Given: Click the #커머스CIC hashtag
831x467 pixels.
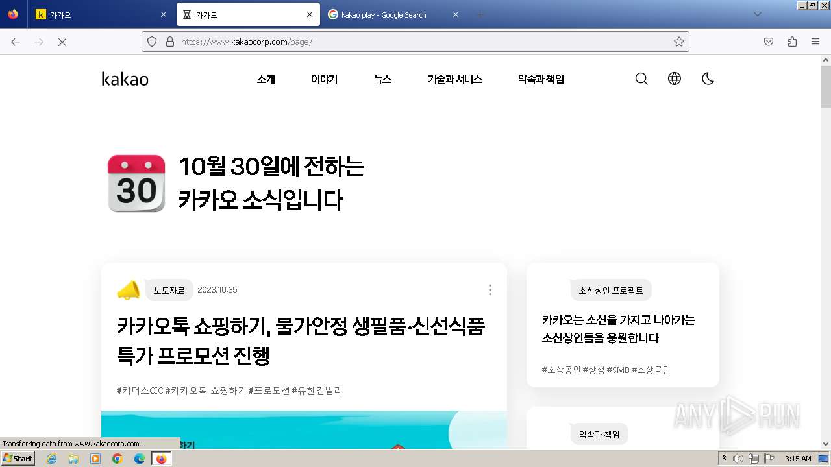Looking at the screenshot, I should [x=140, y=390].
